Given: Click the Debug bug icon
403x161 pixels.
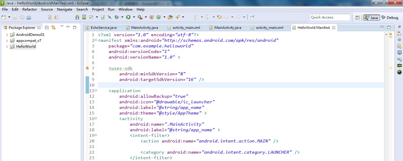Looking at the screenshot, I should pyautogui.click(x=117, y=17).
